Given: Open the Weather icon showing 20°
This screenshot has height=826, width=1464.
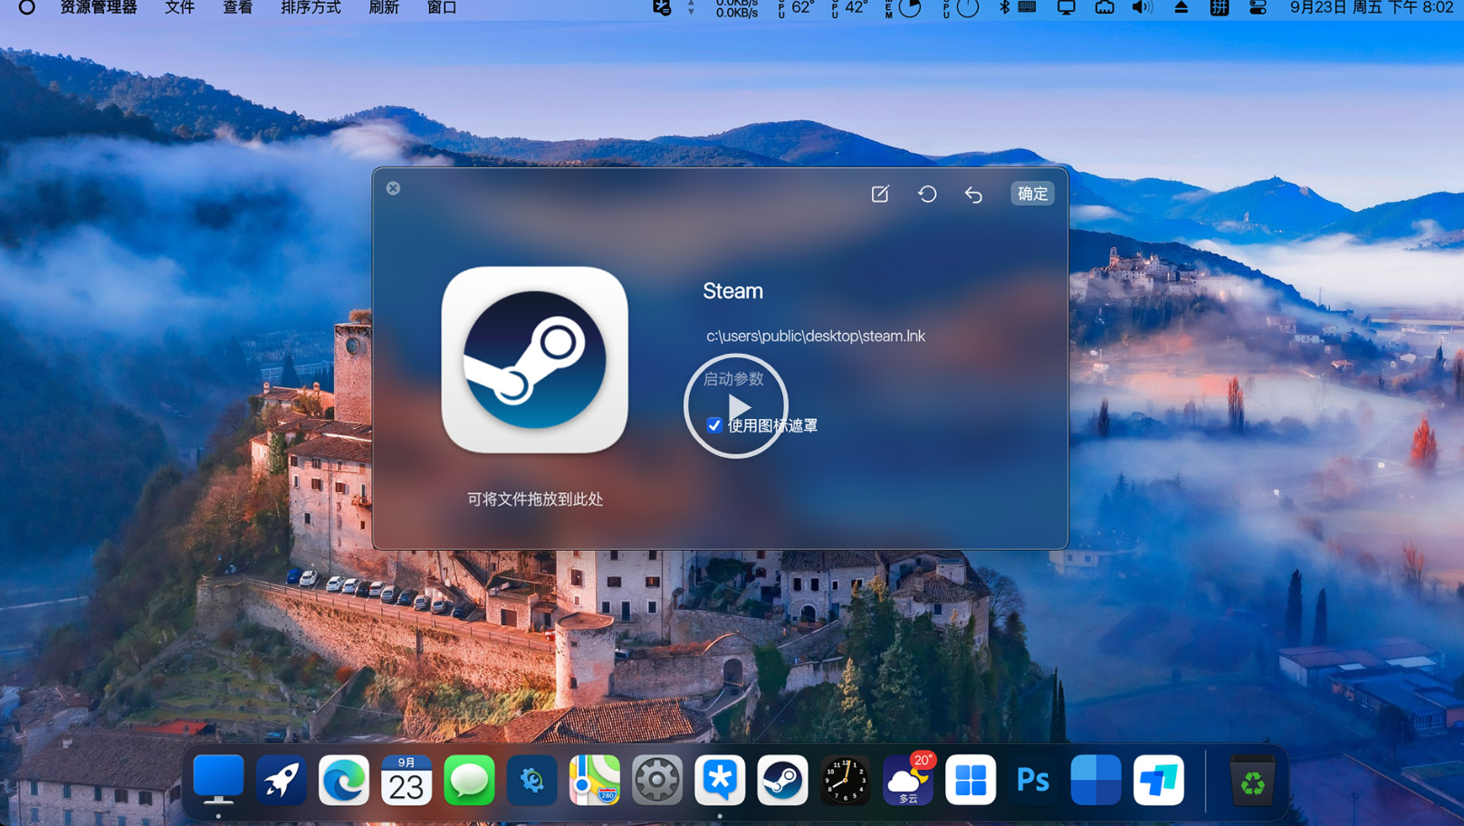Looking at the screenshot, I should pyautogui.click(x=908, y=780).
